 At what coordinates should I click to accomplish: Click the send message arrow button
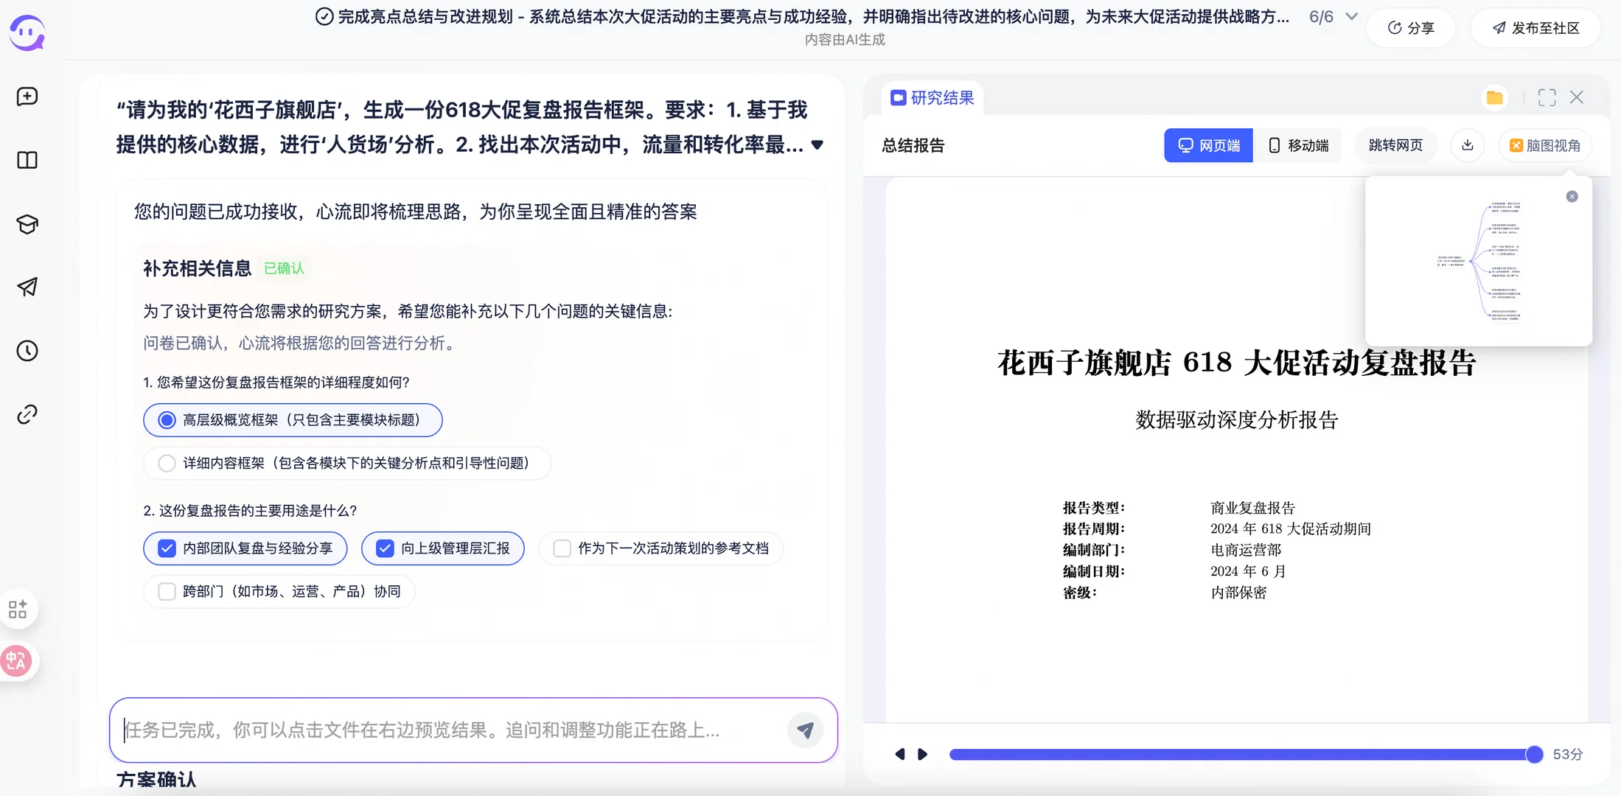(805, 730)
